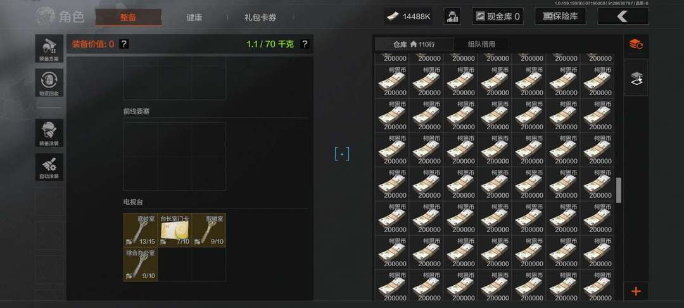This screenshot has height=308, width=684.
Task: Select the 装备涂装 skin icon
Action: pos(49,132)
